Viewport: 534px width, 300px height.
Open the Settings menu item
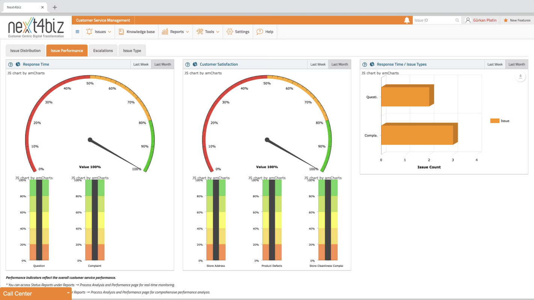238,32
